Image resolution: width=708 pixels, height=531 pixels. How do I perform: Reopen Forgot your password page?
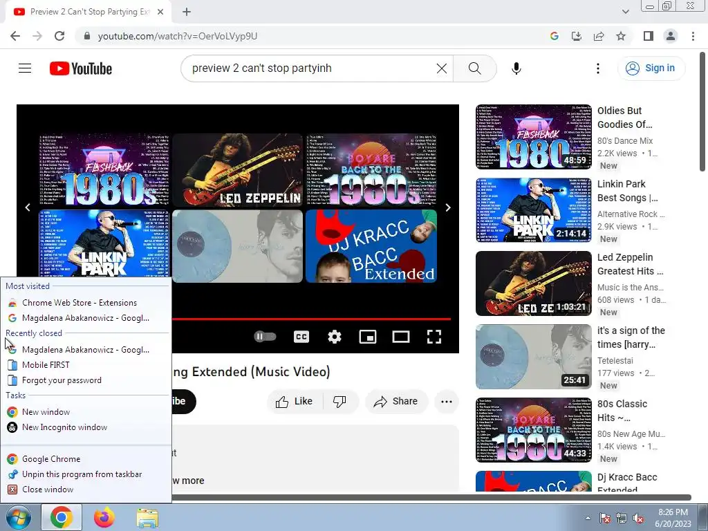pos(86,381)
